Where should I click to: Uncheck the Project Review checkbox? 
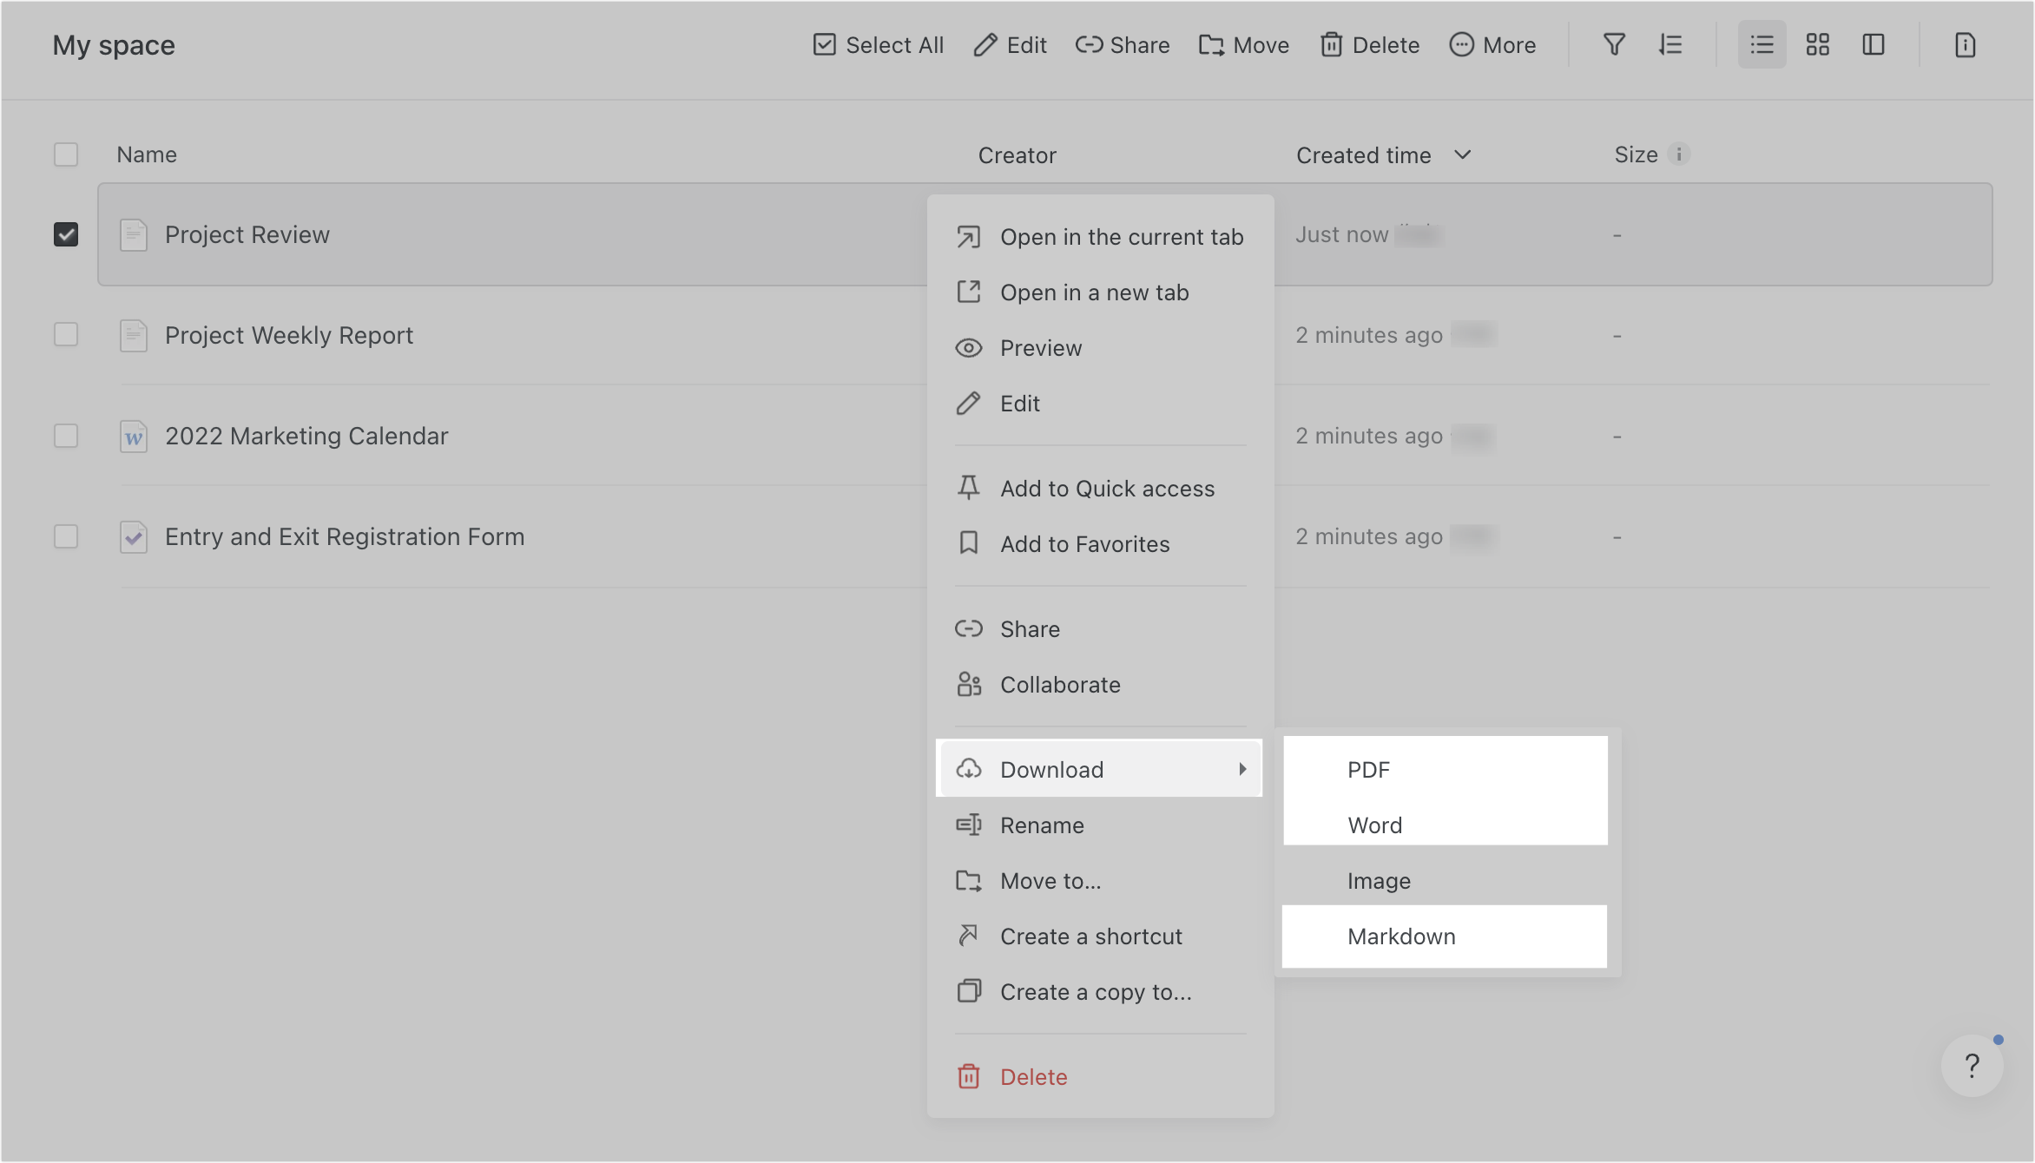point(66,234)
